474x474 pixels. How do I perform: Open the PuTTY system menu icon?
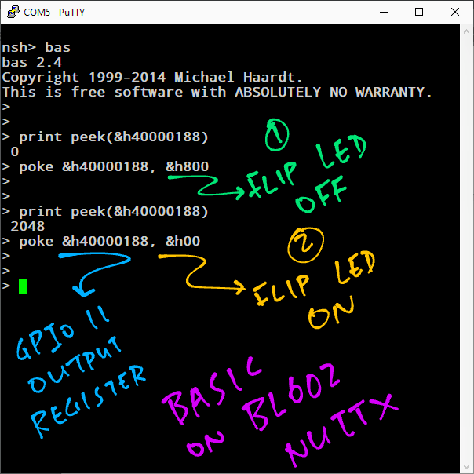pyautogui.click(x=13, y=13)
